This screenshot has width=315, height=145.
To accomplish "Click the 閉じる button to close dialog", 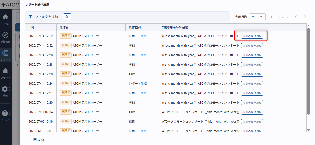I will coord(39,139).
